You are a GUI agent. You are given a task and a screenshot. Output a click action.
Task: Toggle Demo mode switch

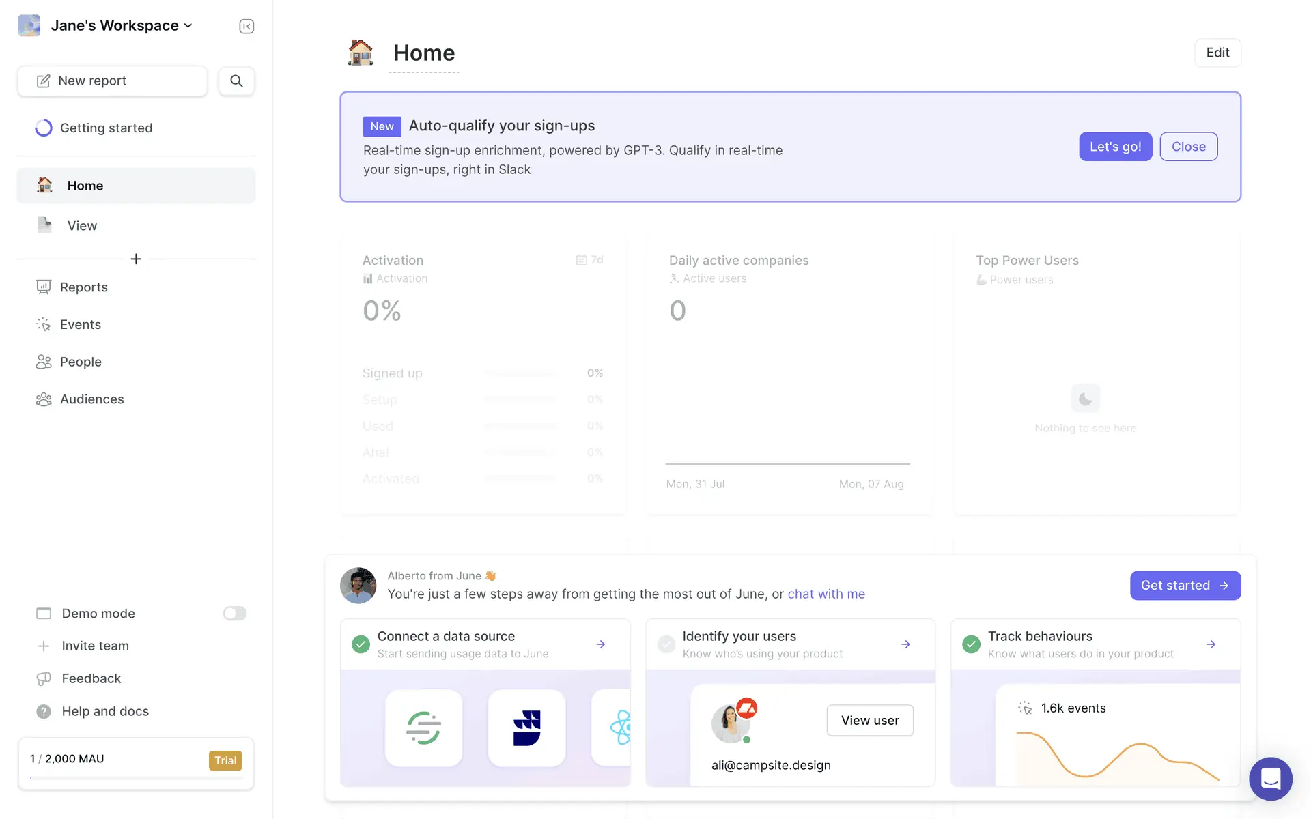point(234,614)
